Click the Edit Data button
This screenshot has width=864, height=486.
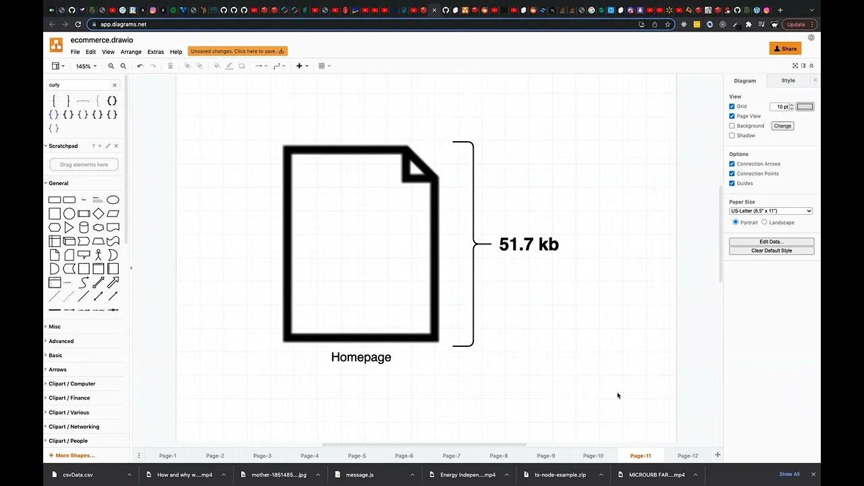[772, 242]
